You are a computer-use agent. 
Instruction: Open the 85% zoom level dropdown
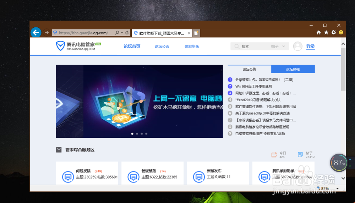(x=337, y=188)
